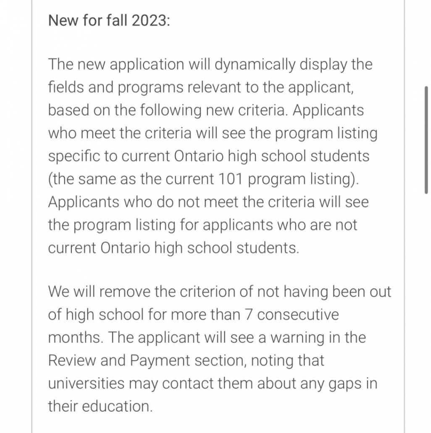
Task: Click the final words "their education."
Action: click(x=100, y=407)
